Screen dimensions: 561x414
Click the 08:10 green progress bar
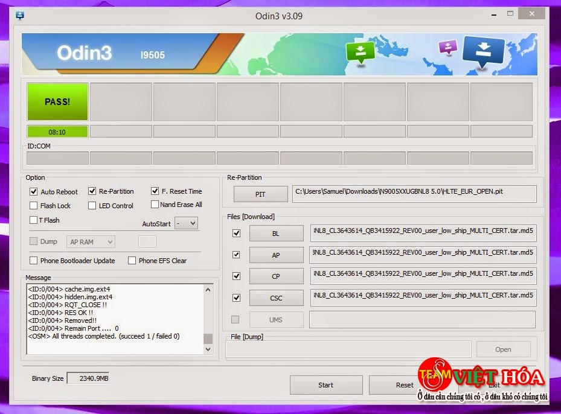57,132
